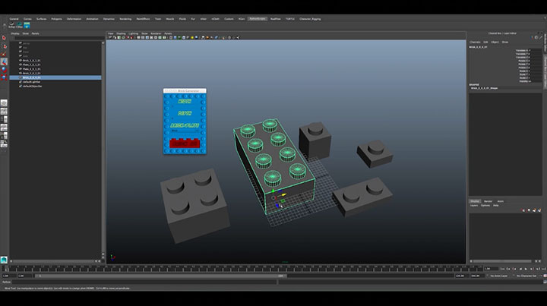
Task: Click the time slider ruler
Action: click(x=243, y=268)
